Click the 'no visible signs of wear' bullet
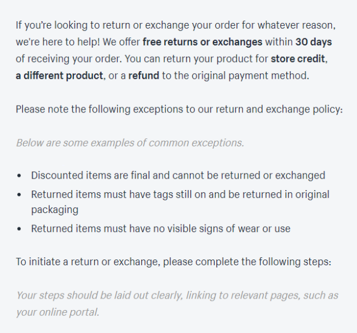This screenshot has height=333, width=357. pyautogui.click(x=161, y=229)
